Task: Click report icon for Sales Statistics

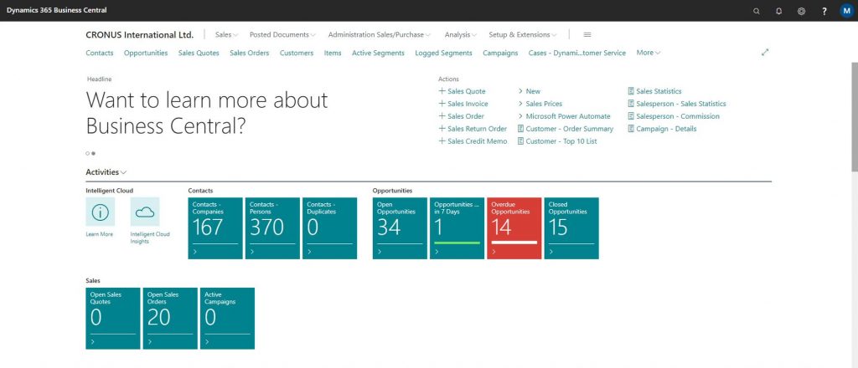Action: click(x=631, y=91)
